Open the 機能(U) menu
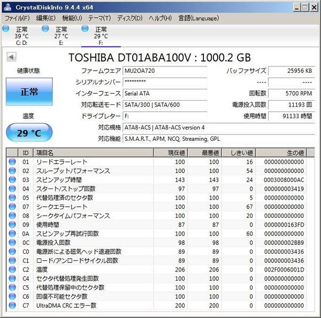The image size is (321, 318). point(72,18)
